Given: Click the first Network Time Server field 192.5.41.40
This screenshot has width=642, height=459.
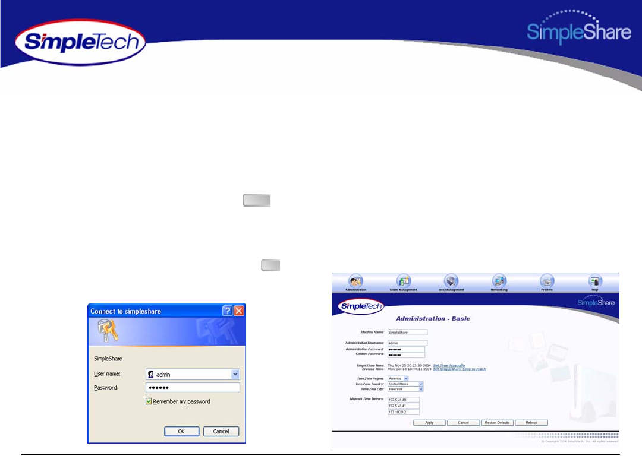Looking at the screenshot, I should (403, 400).
